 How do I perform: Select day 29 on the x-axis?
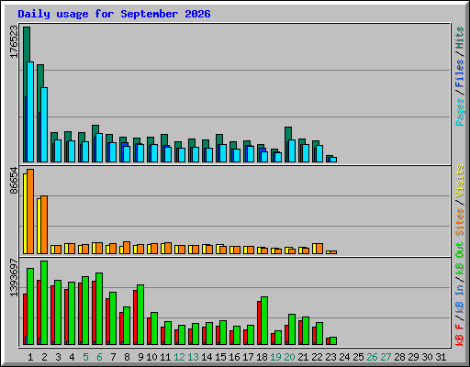(x=413, y=357)
